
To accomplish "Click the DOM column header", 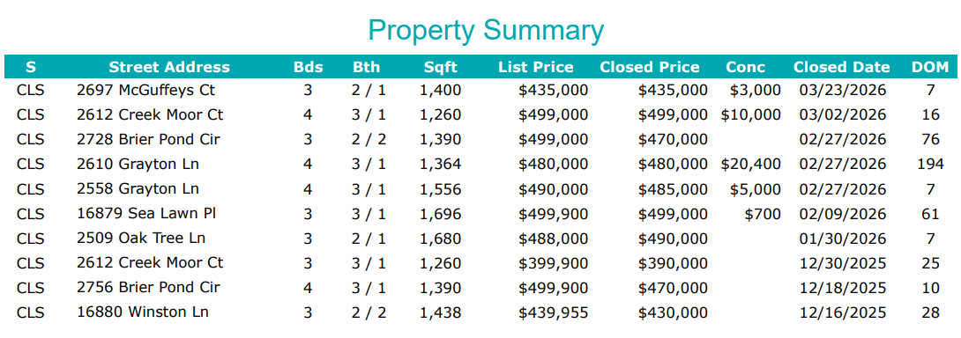I will pyautogui.click(x=930, y=67).
